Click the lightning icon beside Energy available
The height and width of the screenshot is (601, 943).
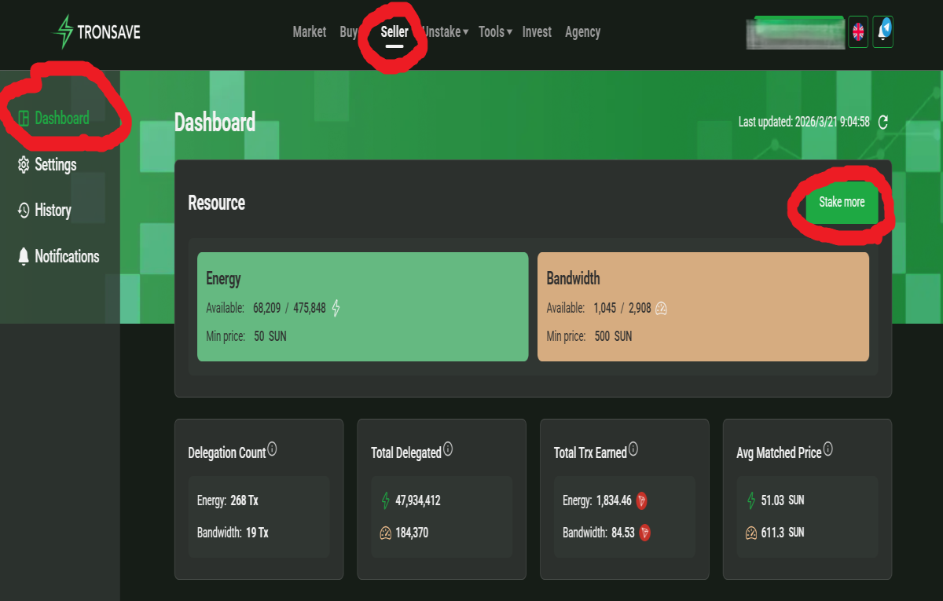coord(336,308)
